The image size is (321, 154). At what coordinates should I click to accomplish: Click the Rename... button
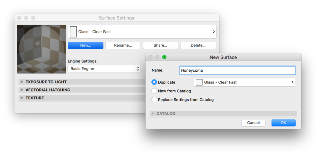[x=123, y=45]
